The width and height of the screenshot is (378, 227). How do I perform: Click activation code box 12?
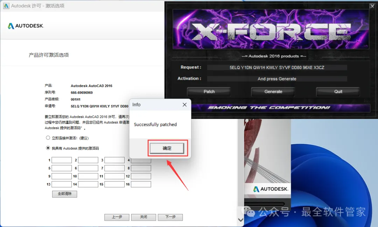(141, 176)
